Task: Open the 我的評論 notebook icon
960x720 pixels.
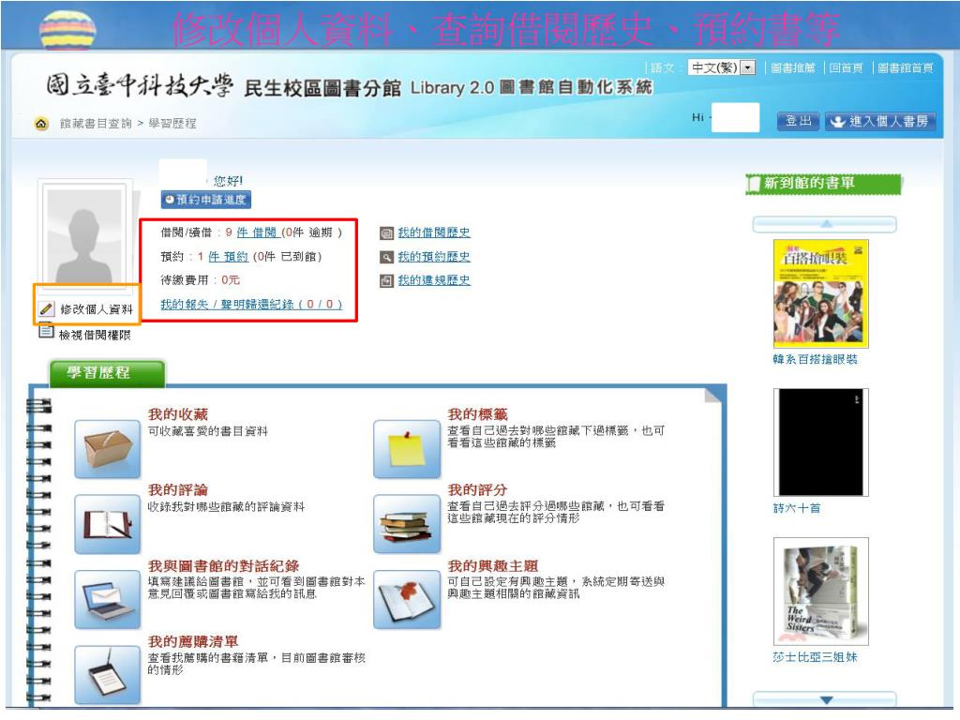Action: tap(108, 524)
